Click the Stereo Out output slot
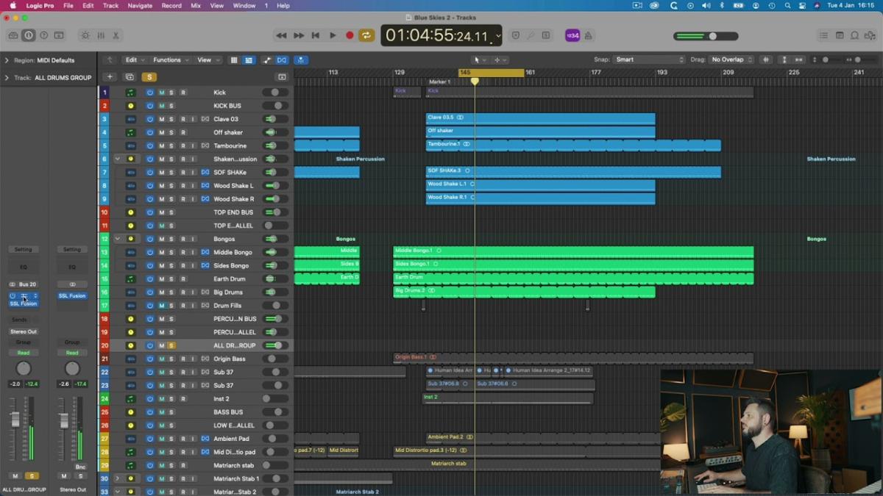The width and height of the screenshot is (883, 496). coord(24,331)
